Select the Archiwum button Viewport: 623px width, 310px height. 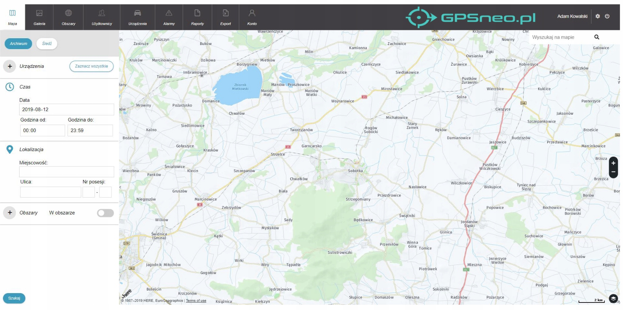tap(18, 44)
